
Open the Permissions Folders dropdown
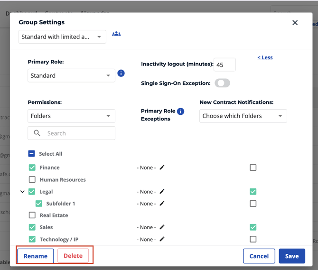coord(71,116)
